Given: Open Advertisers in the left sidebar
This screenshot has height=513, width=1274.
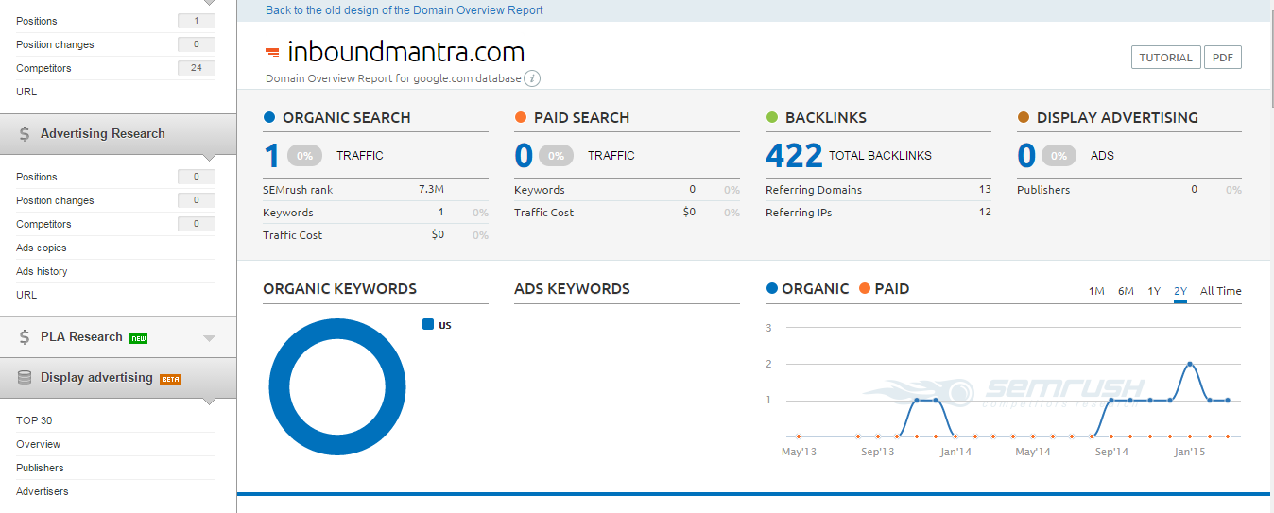Looking at the screenshot, I should (43, 491).
